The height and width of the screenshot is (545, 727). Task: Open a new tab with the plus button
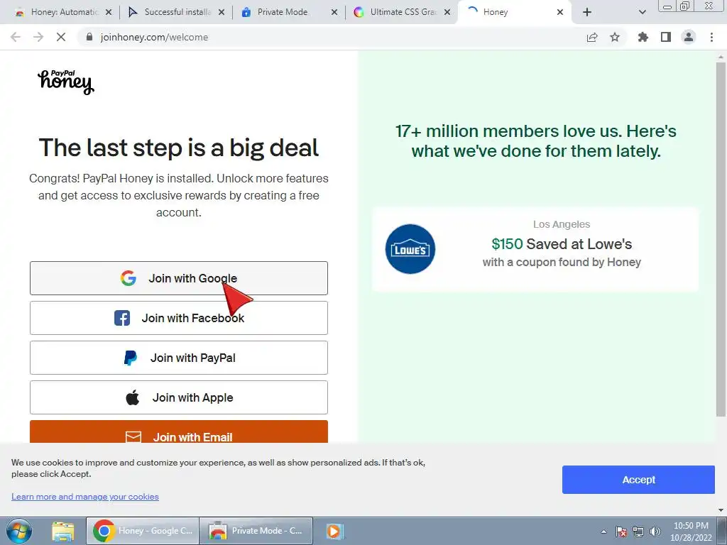pos(587,12)
